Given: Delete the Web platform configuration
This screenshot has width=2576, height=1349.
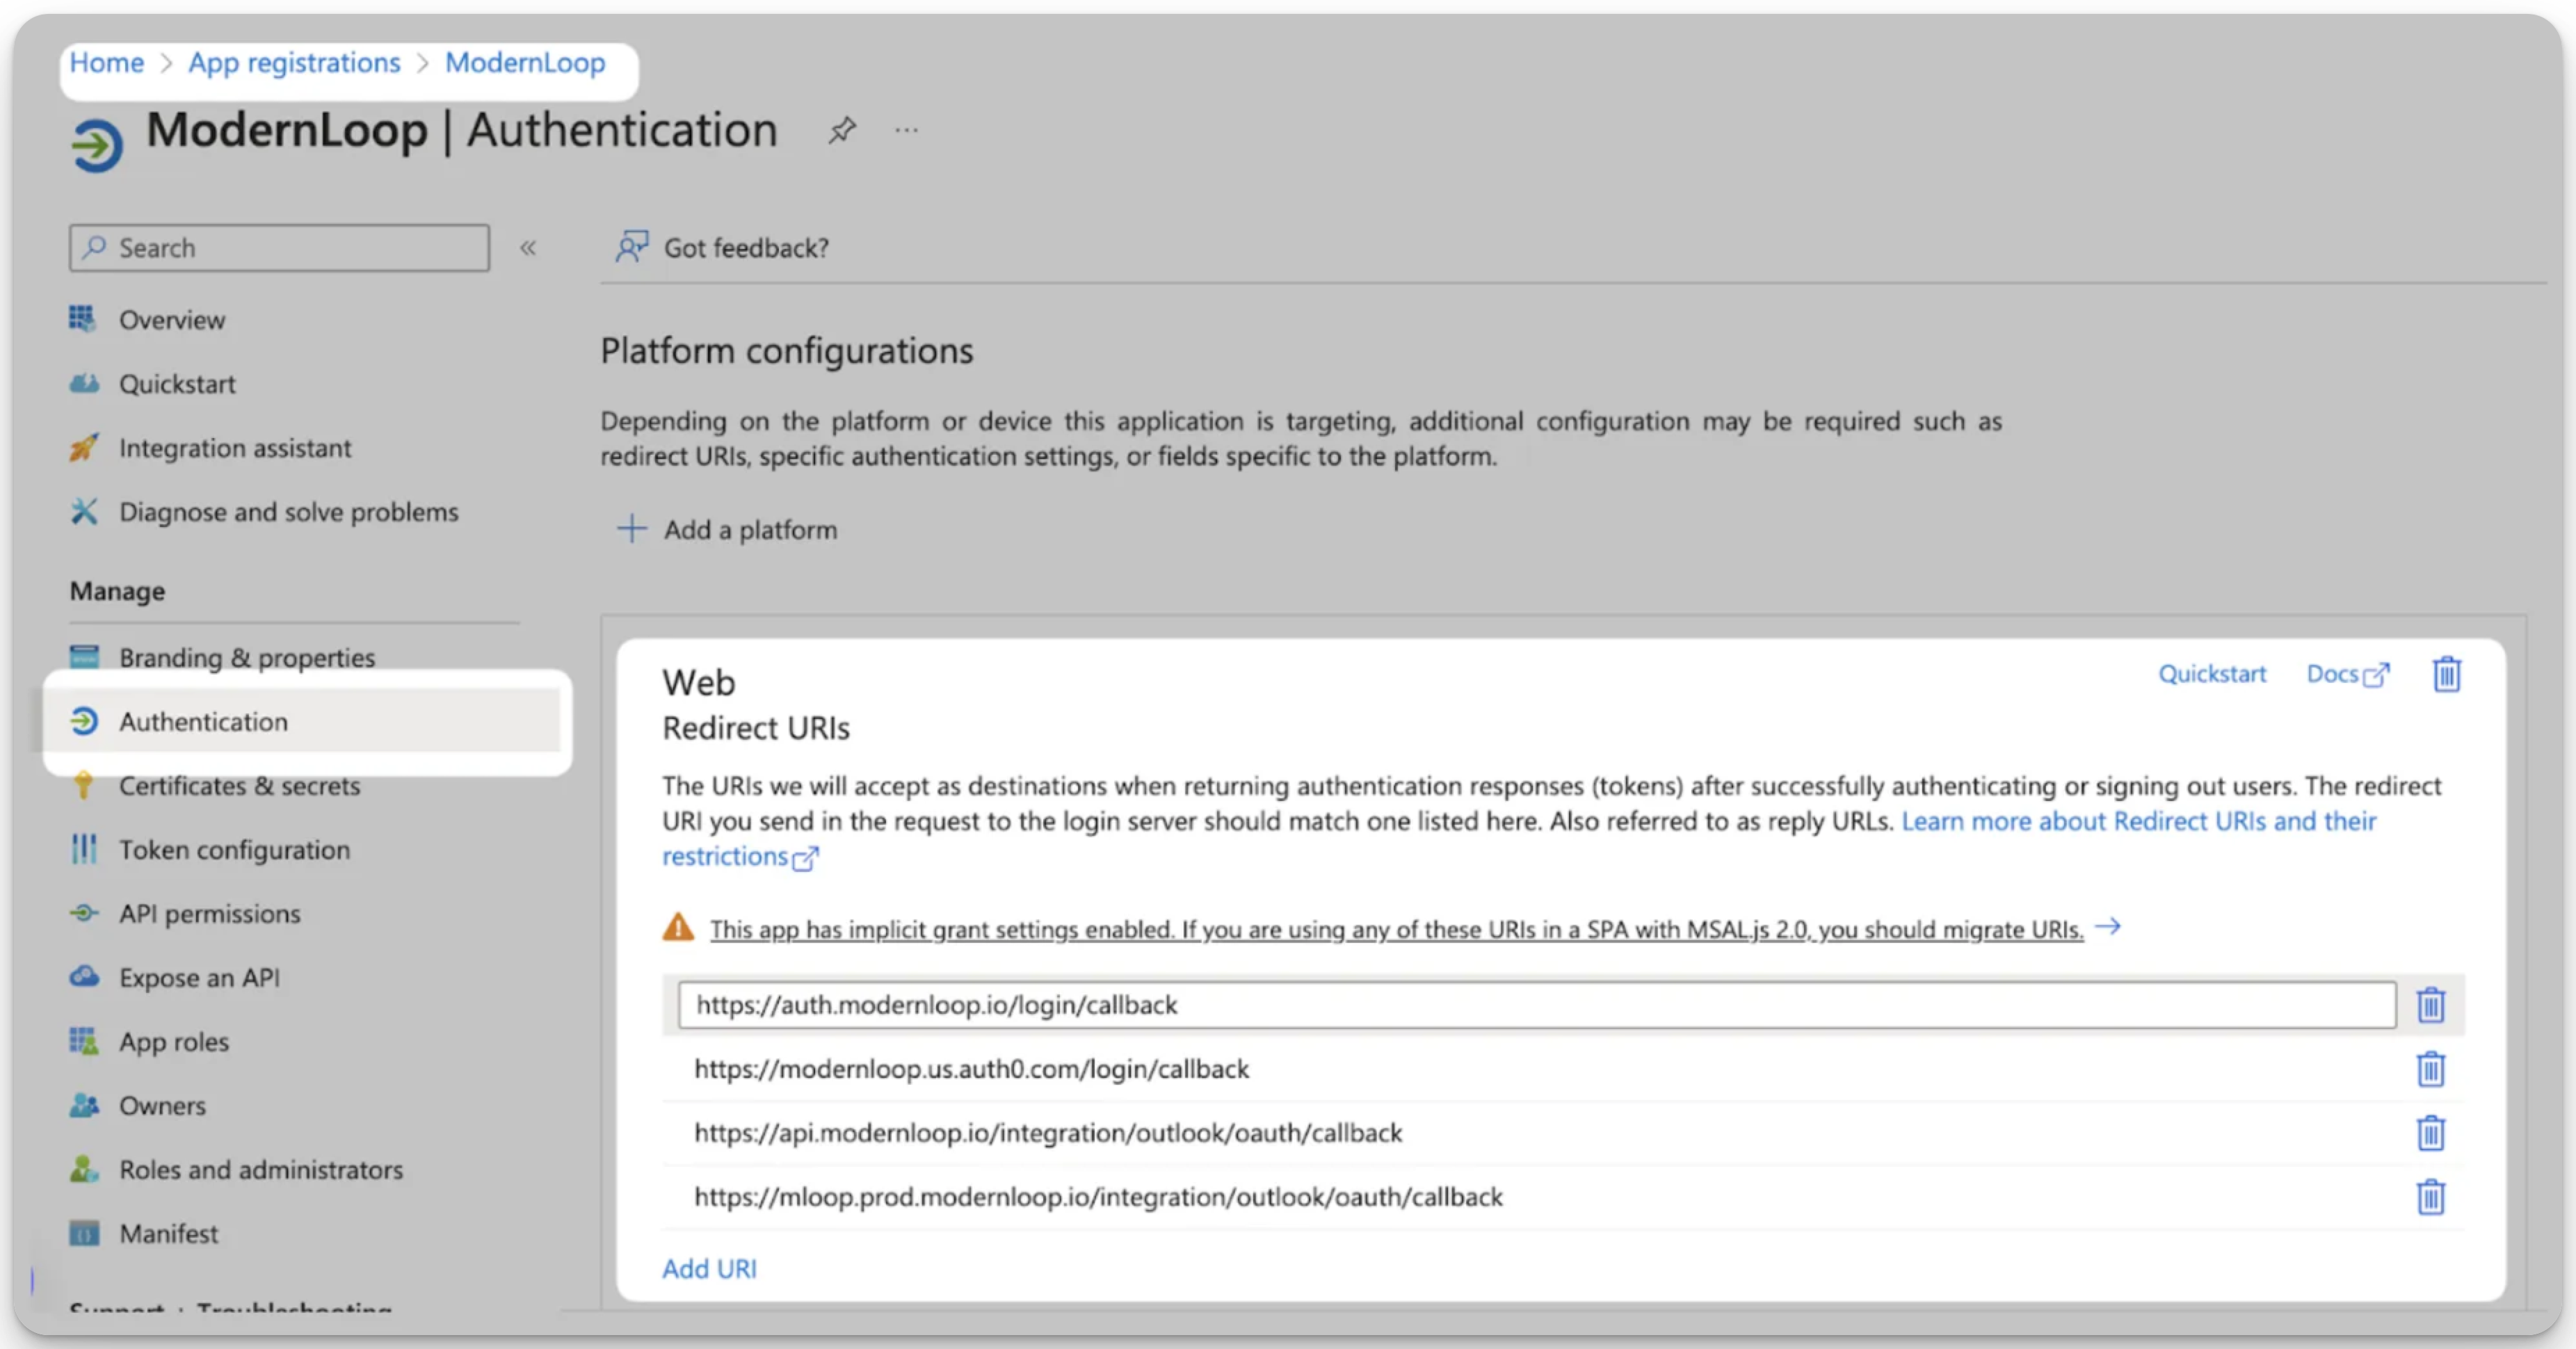Looking at the screenshot, I should point(2446,674).
